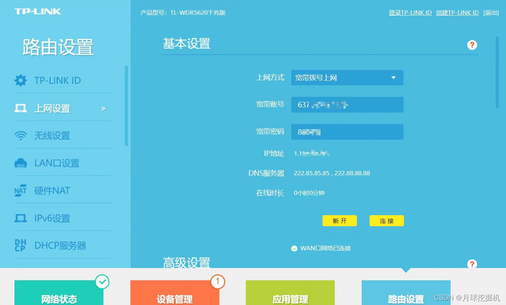Switch to 网络状态 tab

(59, 293)
